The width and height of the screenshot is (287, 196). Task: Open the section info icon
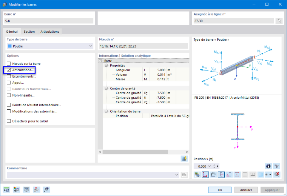[268, 166]
